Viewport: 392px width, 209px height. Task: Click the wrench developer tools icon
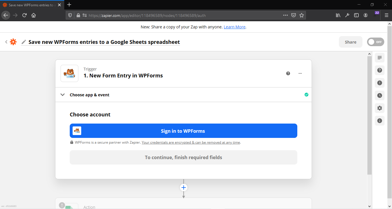coord(347,15)
